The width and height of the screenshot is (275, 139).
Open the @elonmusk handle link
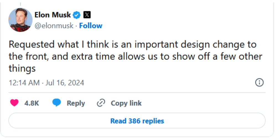pos(54,26)
